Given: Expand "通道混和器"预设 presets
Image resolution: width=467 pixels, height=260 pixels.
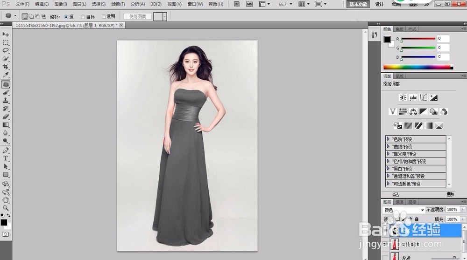Looking at the screenshot, I should click(x=388, y=176).
